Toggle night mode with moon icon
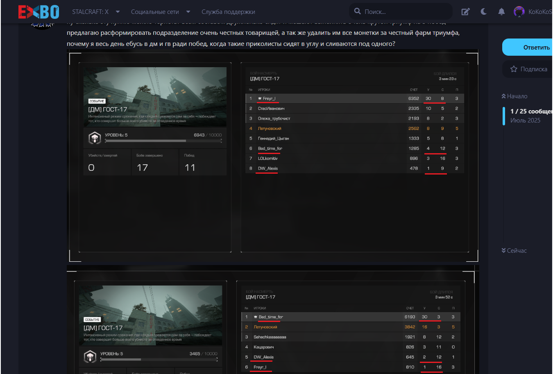The height and width of the screenshot is (374, 553). point(484,11)
